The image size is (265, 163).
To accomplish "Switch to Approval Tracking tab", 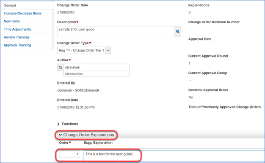I will 17,45.
